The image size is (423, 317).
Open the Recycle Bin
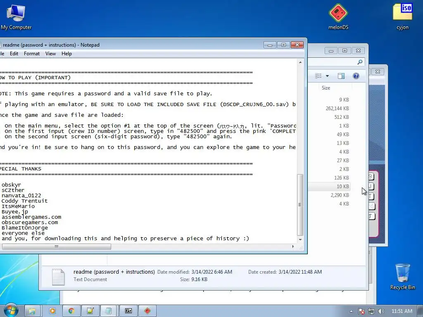pyautogui.click(x=402, y=277)
